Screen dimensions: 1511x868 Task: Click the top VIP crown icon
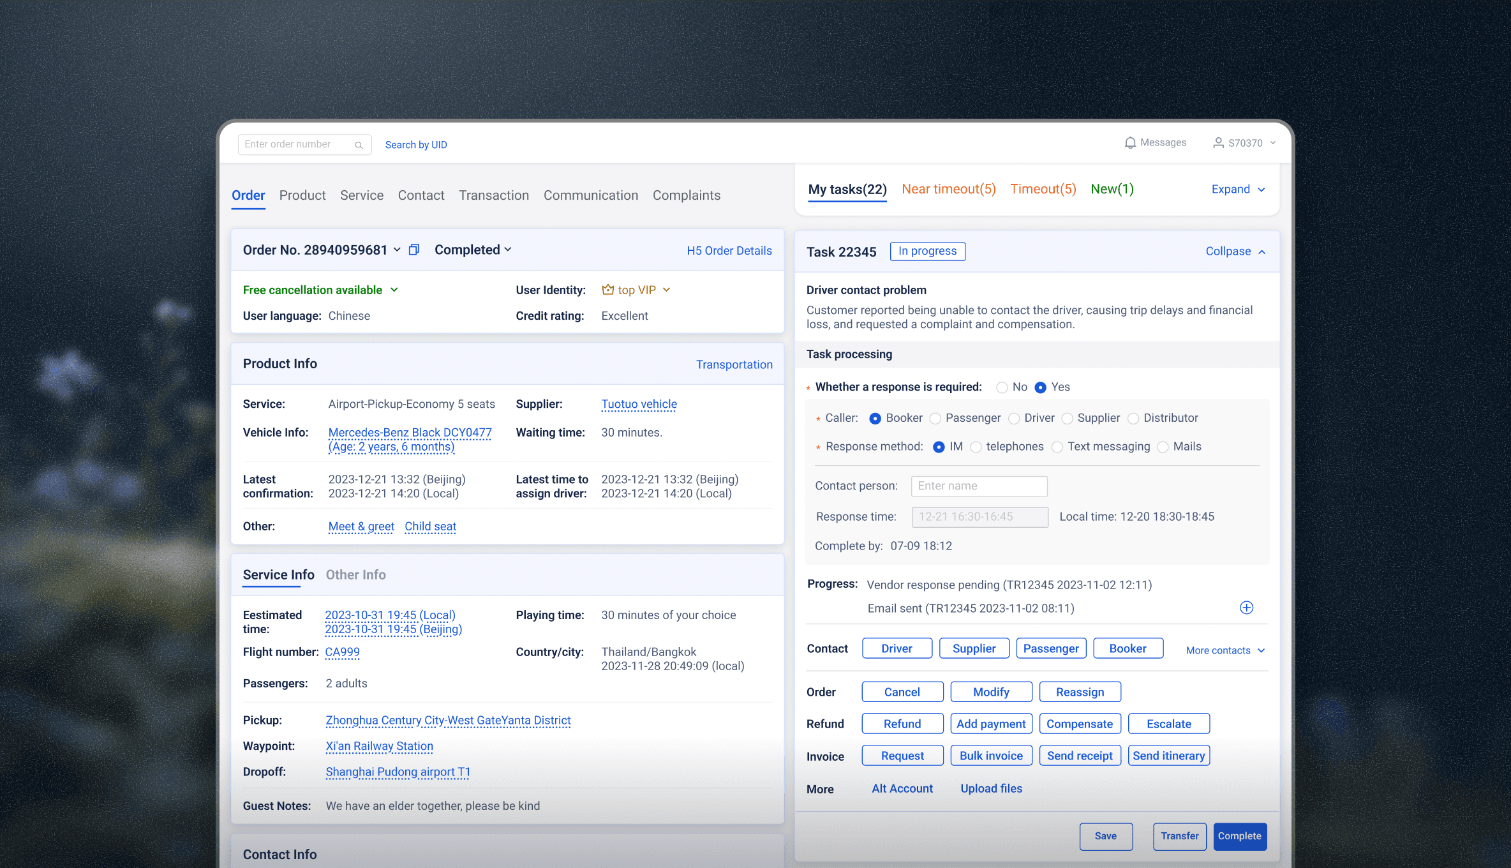[x=608, y=290]
